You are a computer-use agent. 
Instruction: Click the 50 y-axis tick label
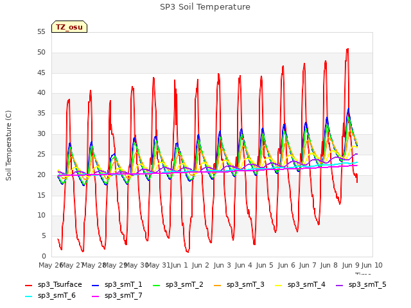(x=41, y=53)
